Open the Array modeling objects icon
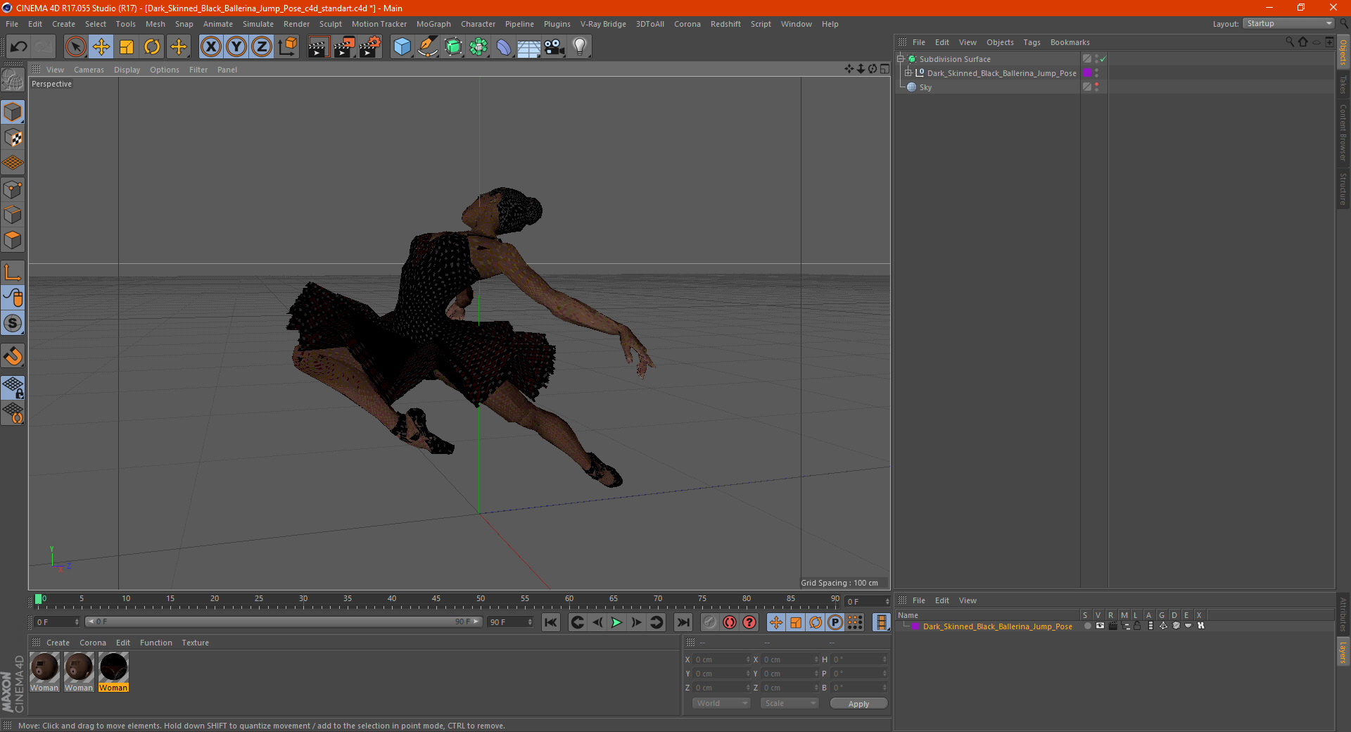This screenshot has height=732, width=1351. pos(478,47)
